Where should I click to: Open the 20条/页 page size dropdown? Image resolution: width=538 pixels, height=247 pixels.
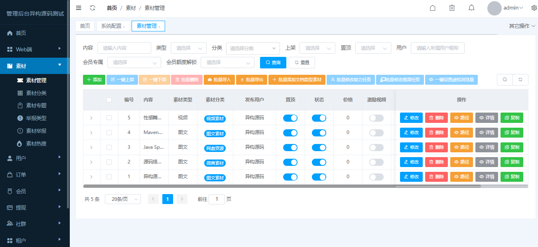122,199
